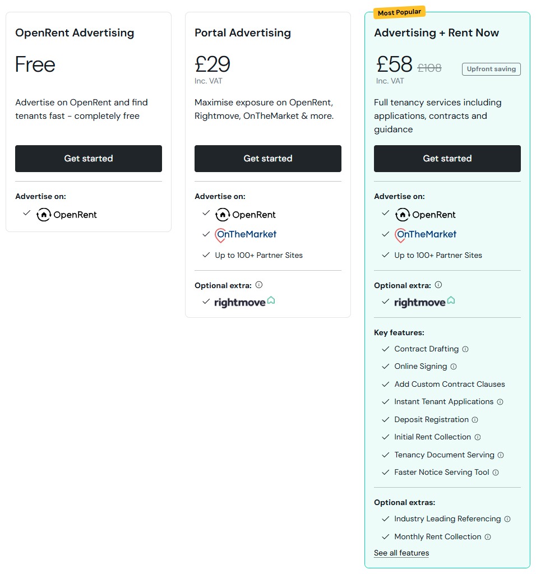
Task: Click the Instant Tenant Applications info icon
Action: tap(498, 402)
